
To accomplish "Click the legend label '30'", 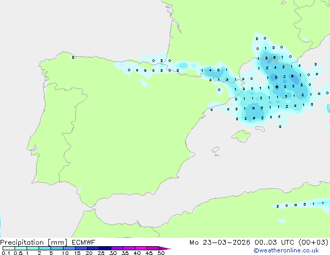I will [113, 253].
